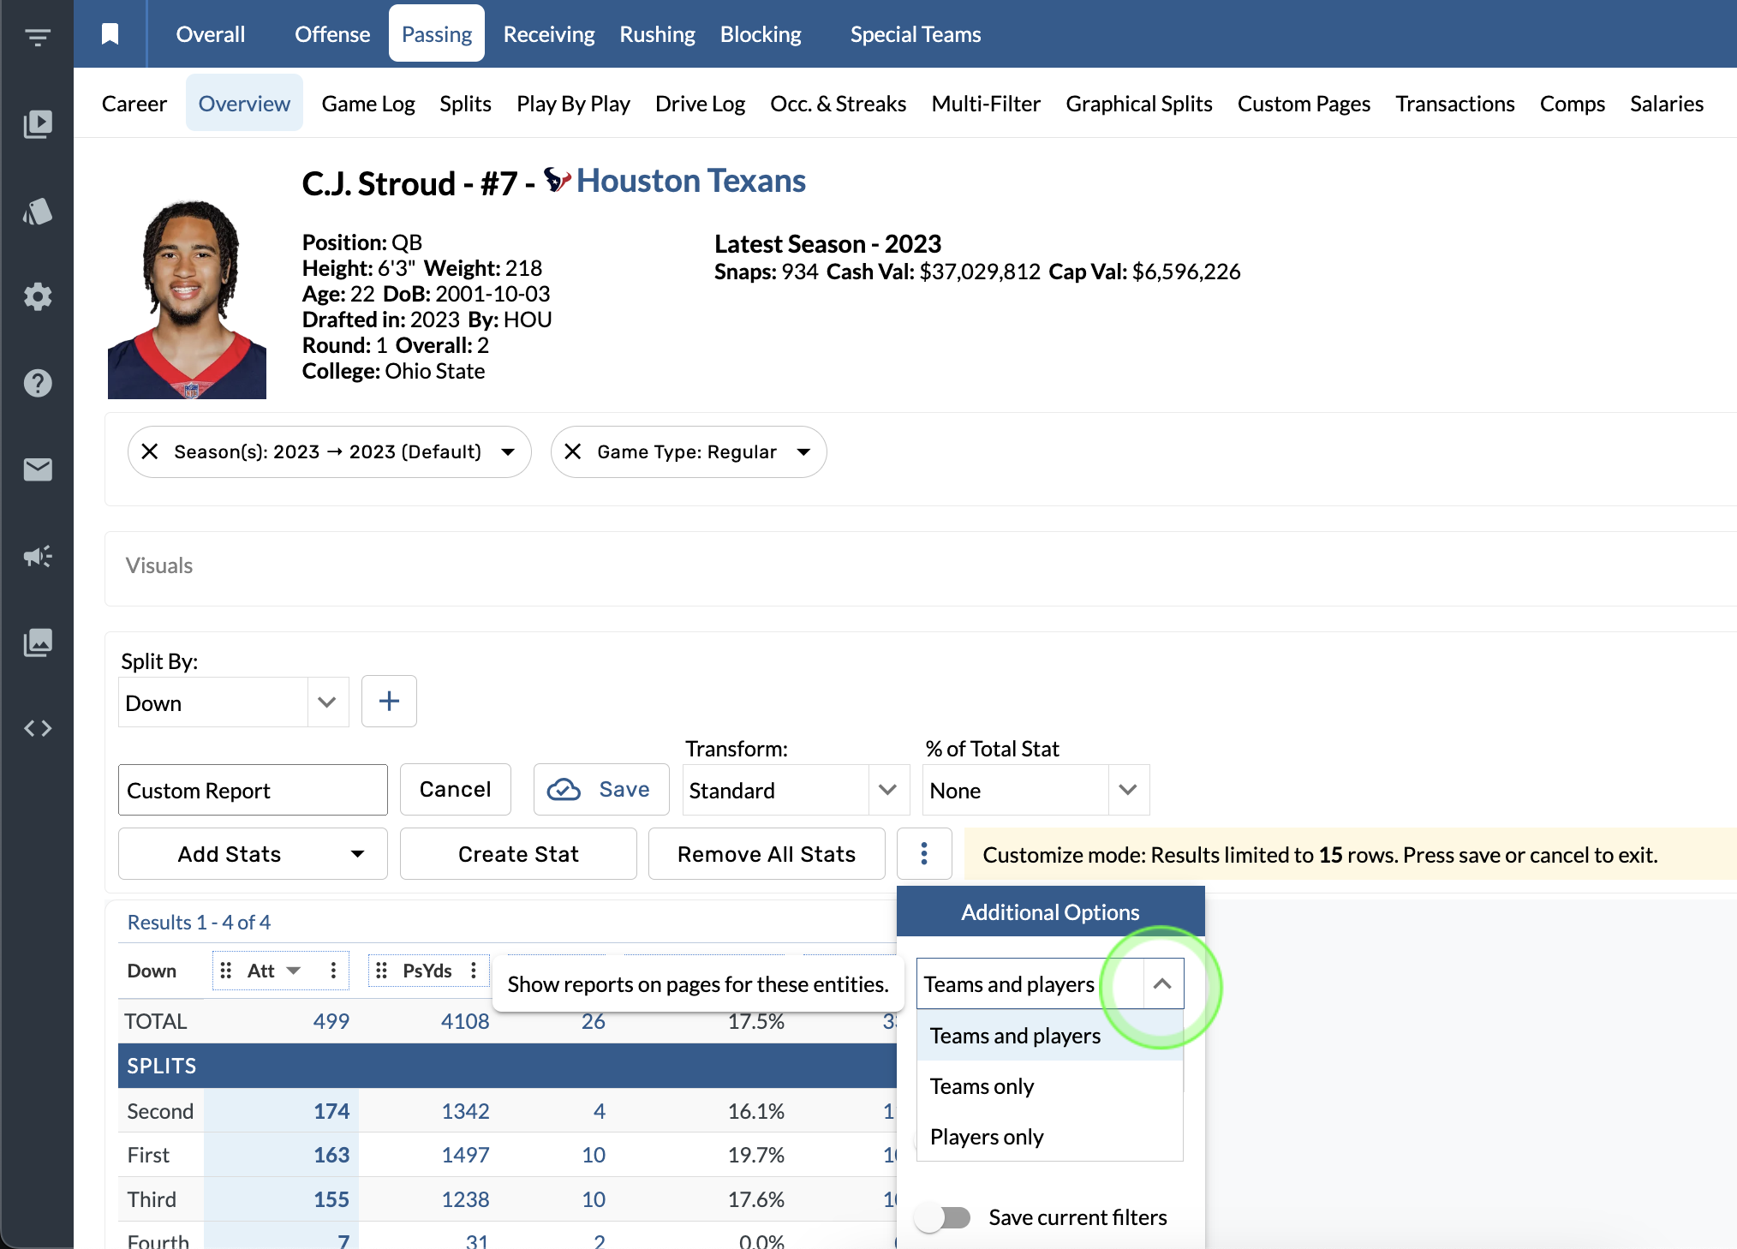Image resolution: width=1737 pixels, height=1249 pixels.
Task: Open the Add Stats dropdown
Action: coord(253,854)
